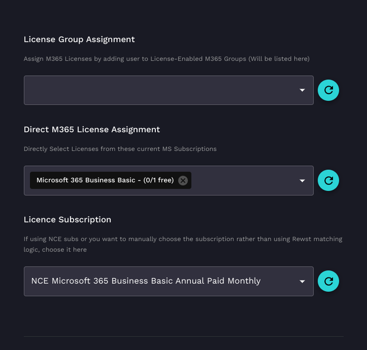Refresh the Direct M365 License Assignment options
The height and width of the screenshot is (350, 367).
click(329, 180)
